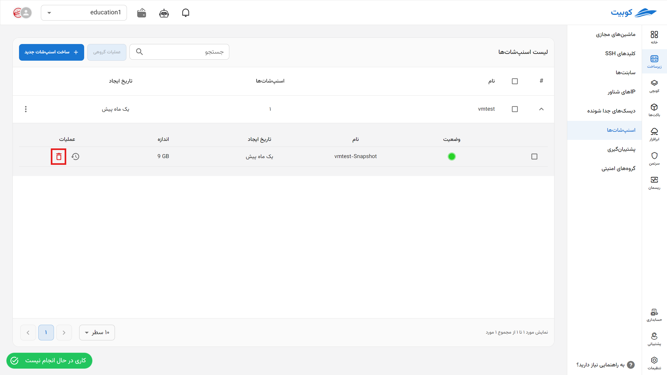667x375 pixels.
Task: Open حسابداری accounting sidebar icon
Action: click(x=654, y=315)
